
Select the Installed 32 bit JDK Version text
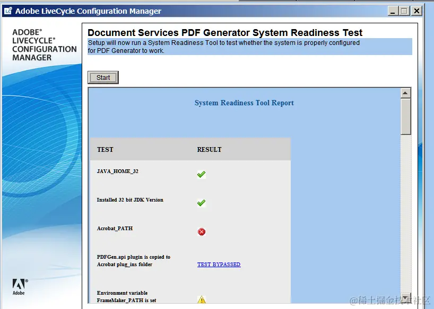(x=130, y=199)
